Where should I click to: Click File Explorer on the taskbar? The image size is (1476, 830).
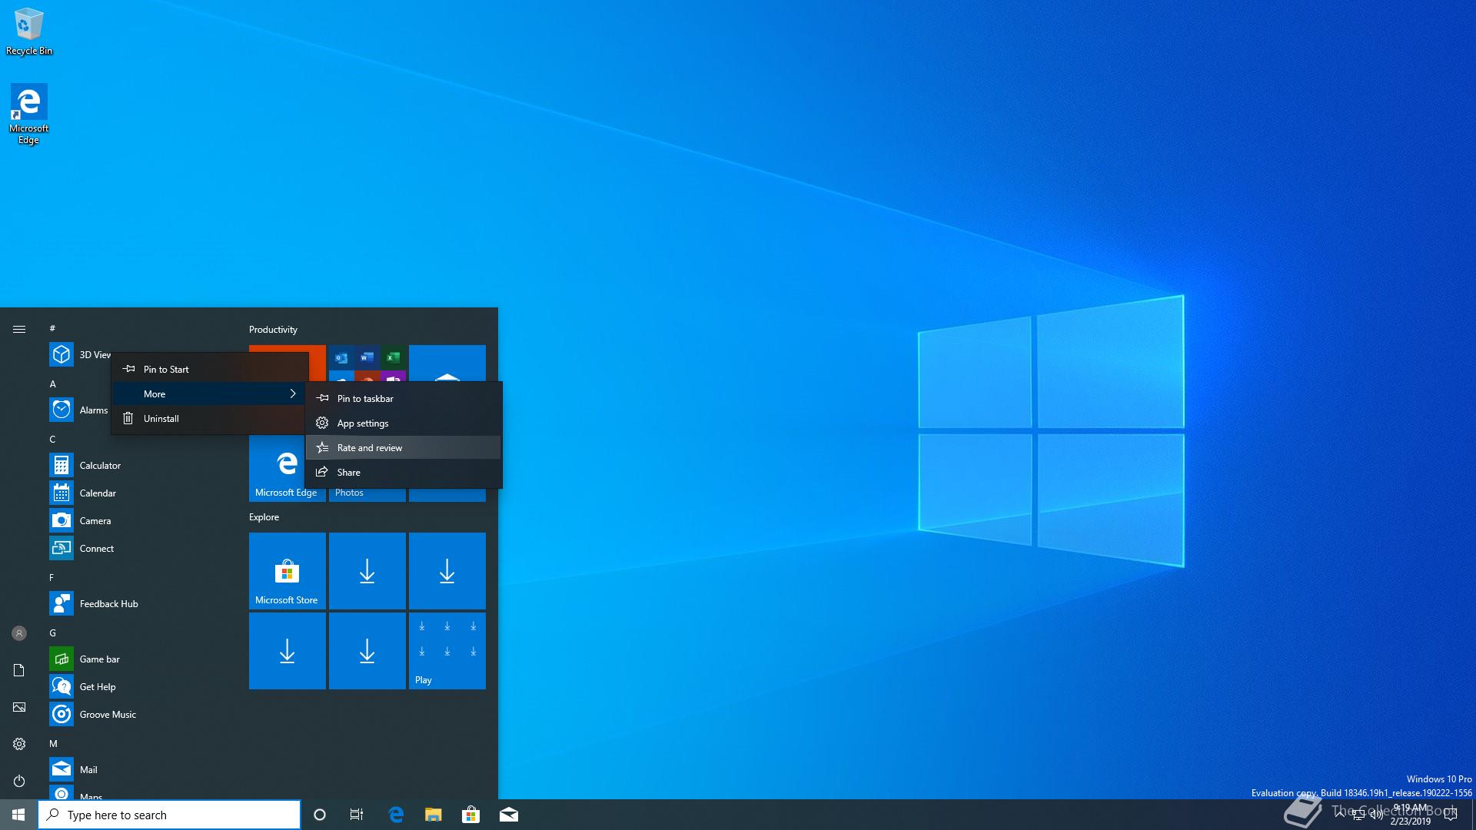pos(434,815)
